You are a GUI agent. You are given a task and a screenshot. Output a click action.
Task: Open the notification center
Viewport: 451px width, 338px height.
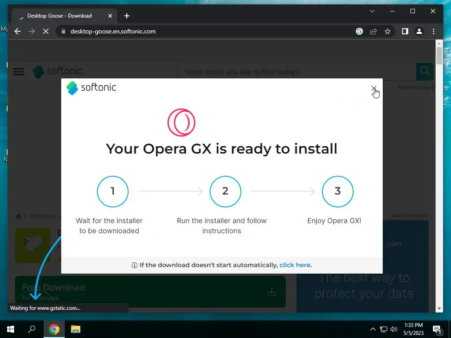tap(436, 329)
